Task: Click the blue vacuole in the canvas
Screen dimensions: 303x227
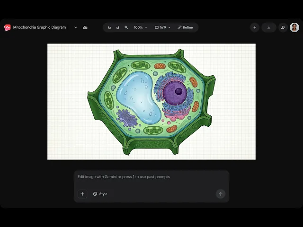Action: tap(138, 97)
